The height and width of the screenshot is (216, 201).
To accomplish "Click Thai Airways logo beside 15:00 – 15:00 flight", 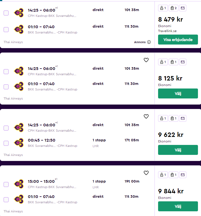I will click(x=19, y=184).
